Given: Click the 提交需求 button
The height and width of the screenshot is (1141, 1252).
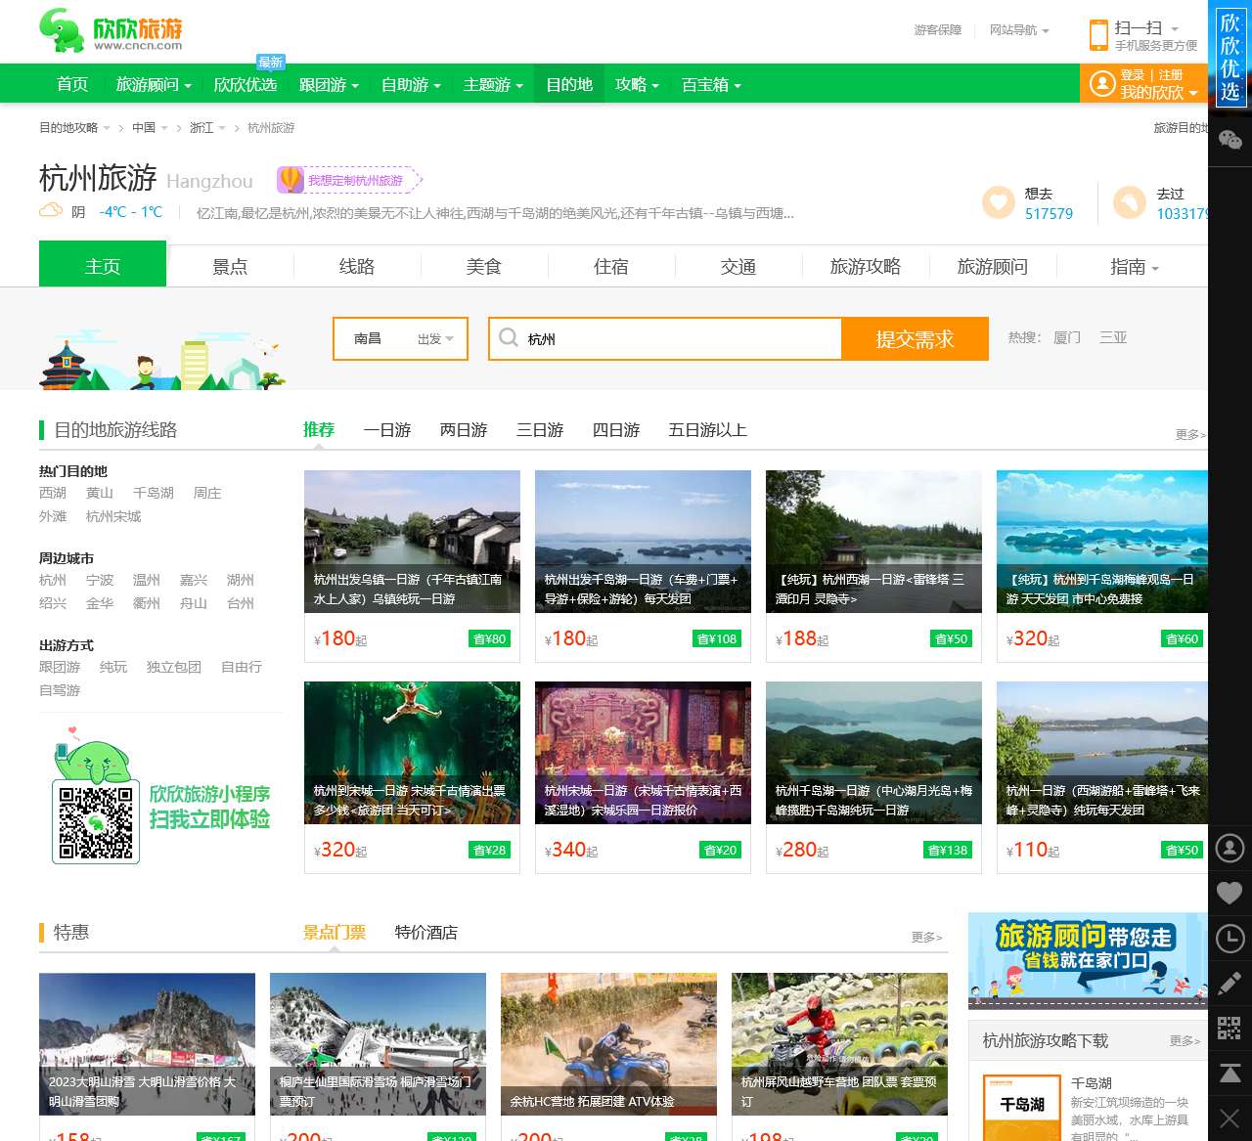Looking at the screenshot, I should [x=916, y=338].
